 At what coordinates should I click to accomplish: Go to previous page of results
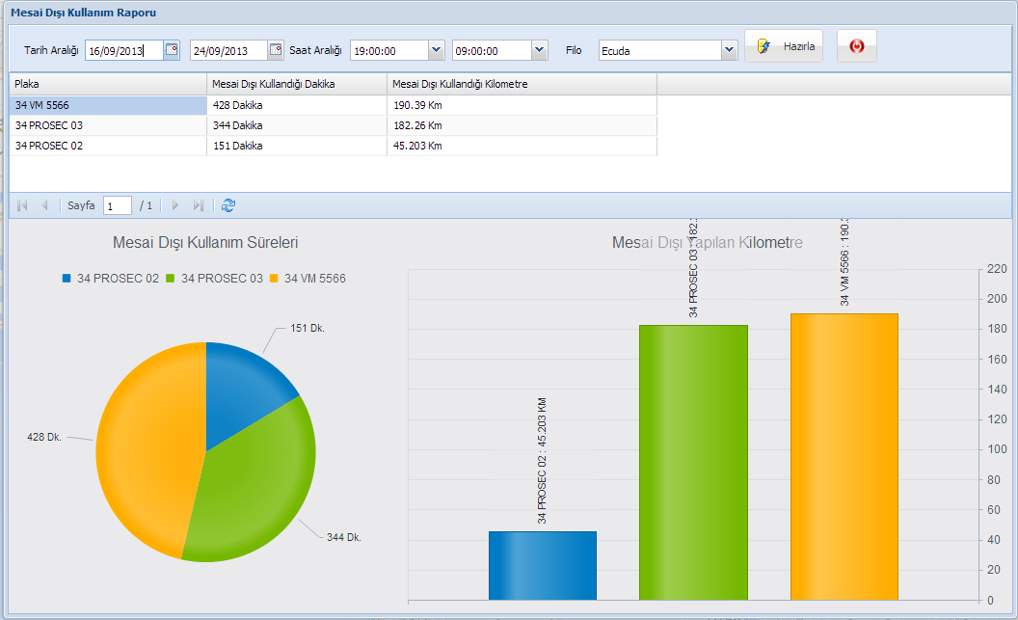[44, 205]
